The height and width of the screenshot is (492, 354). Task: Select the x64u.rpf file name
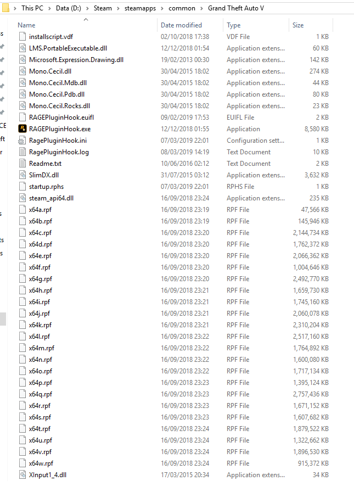[x=41, y=440]
